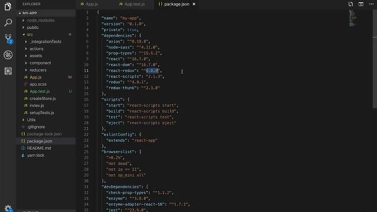Split the editor to the right

point(361,4)
